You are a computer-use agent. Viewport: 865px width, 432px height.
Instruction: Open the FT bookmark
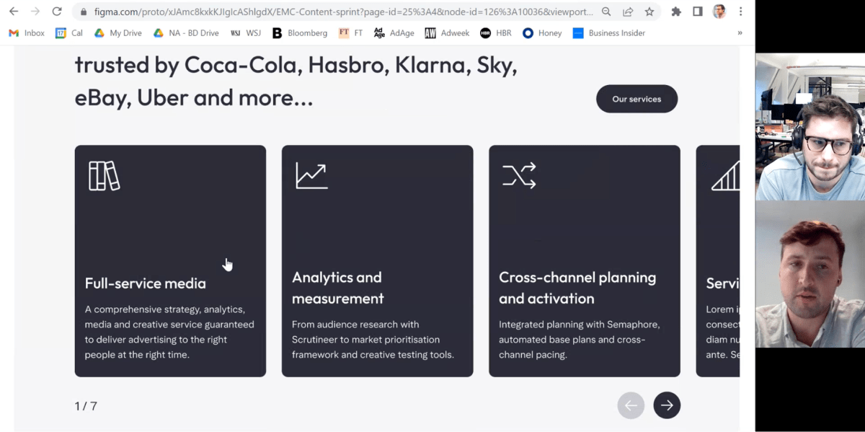[351, 33]
